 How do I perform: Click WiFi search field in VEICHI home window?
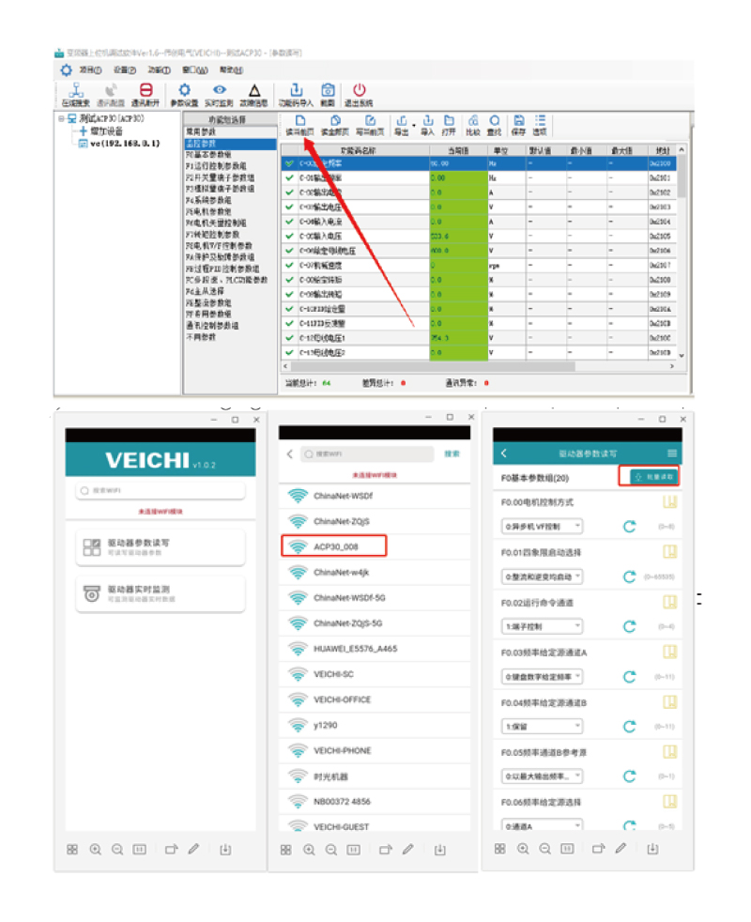point(160,490)
